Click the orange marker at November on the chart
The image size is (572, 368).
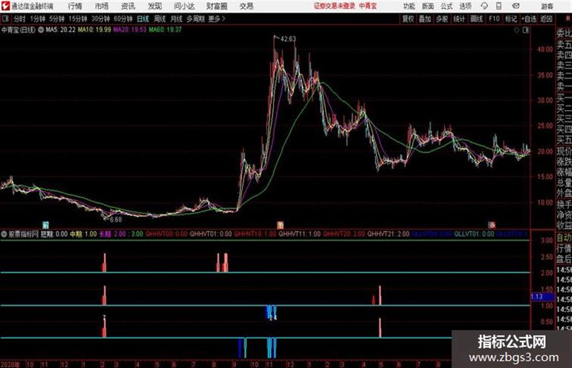click(x=280, y=225)
